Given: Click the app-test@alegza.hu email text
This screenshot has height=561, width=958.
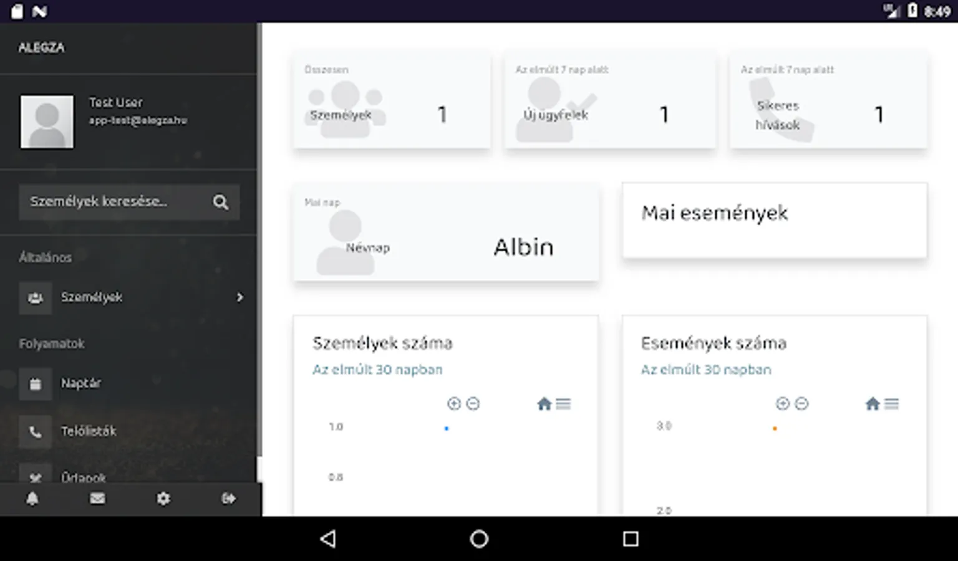Looking at the screenshot, I should [x=138, y=120].
